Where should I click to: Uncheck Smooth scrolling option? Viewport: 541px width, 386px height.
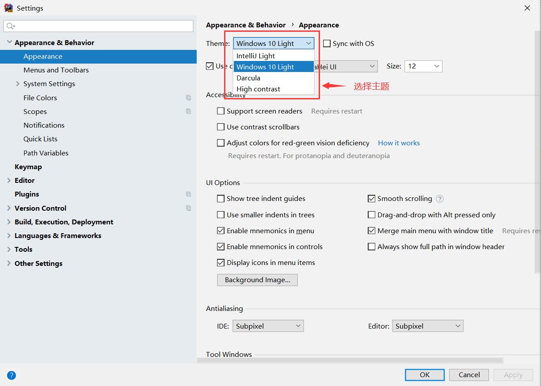point(371,199)
